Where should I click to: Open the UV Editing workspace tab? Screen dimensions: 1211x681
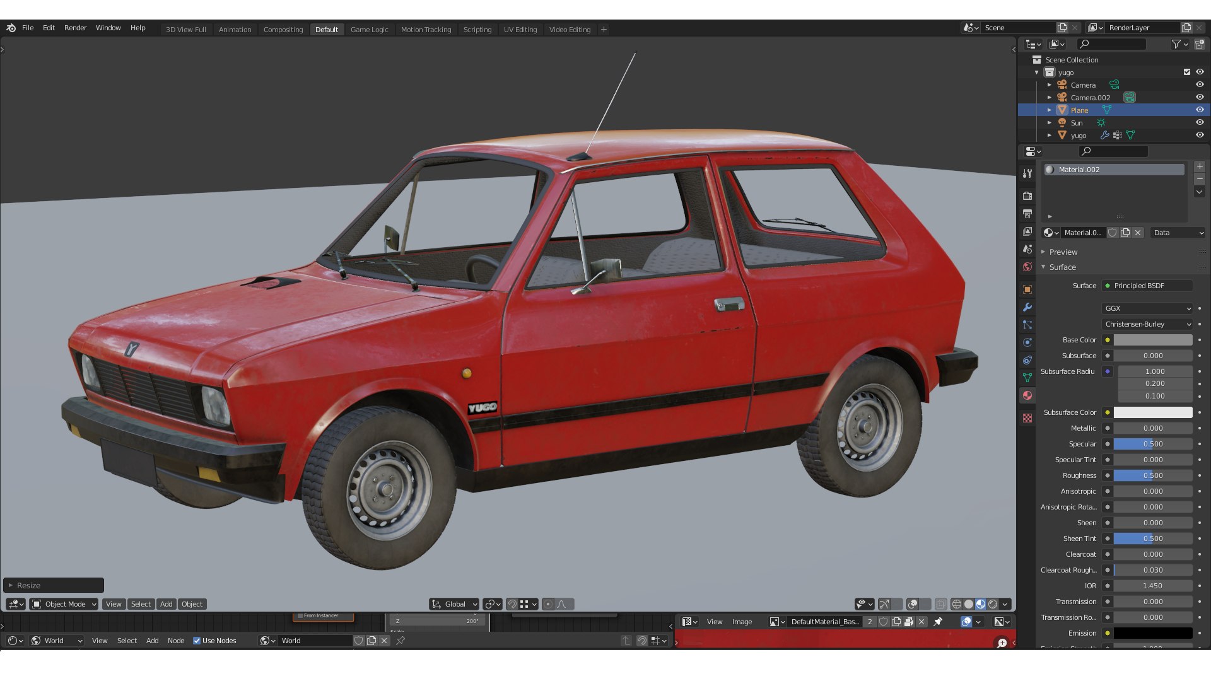[520, 29]
